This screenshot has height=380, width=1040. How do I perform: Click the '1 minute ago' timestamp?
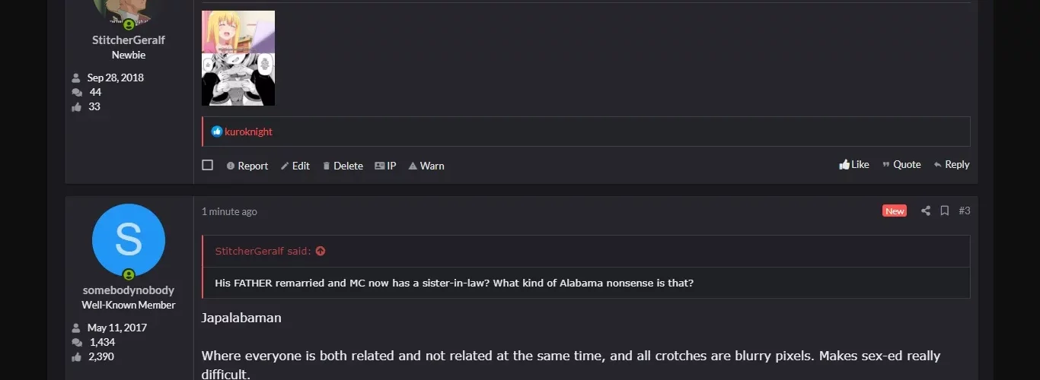click(x=229, y=211)
